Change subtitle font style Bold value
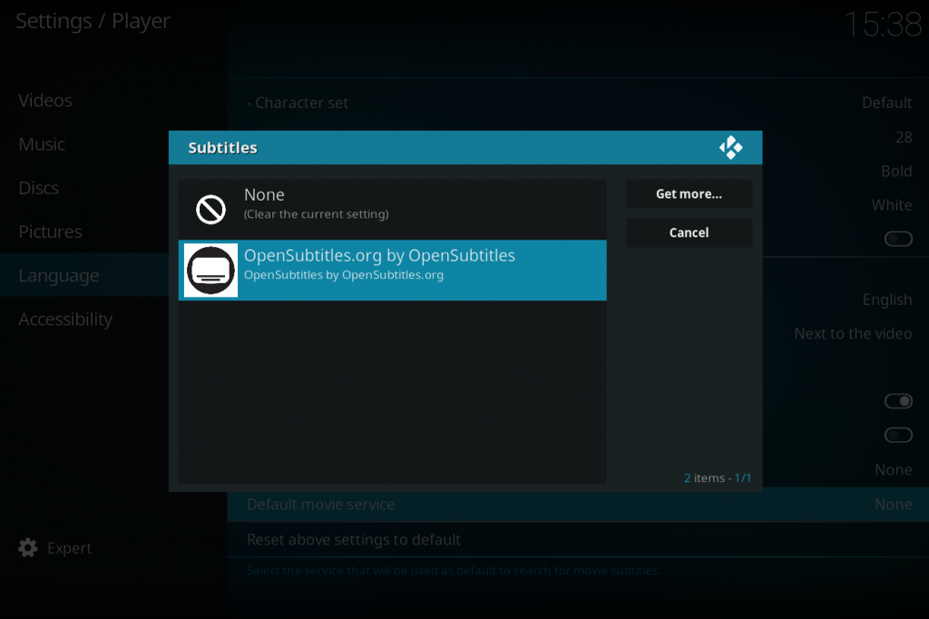This screenshot has width=929, height=619. 896,171
